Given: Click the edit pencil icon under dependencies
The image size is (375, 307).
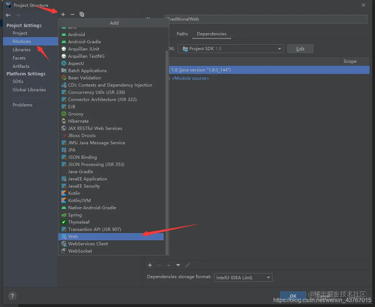Looking at the screenshot, I should coord(188,265).
